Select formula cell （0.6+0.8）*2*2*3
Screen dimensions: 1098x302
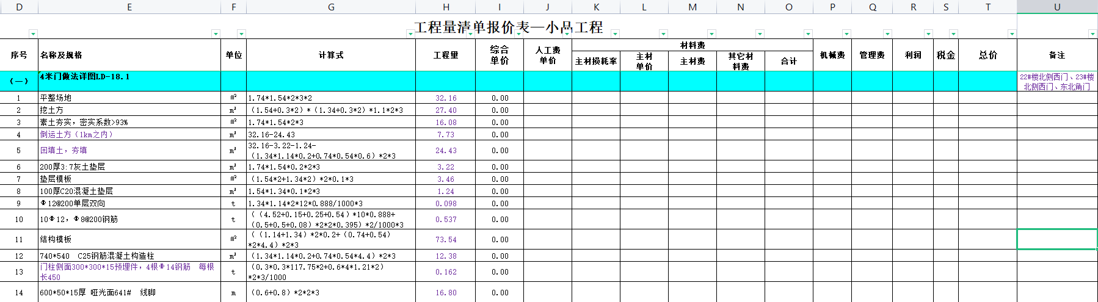(x=331, y=292)
